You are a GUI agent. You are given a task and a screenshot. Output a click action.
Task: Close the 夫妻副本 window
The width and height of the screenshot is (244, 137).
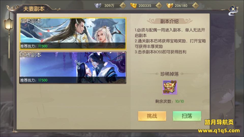point(233,9)
